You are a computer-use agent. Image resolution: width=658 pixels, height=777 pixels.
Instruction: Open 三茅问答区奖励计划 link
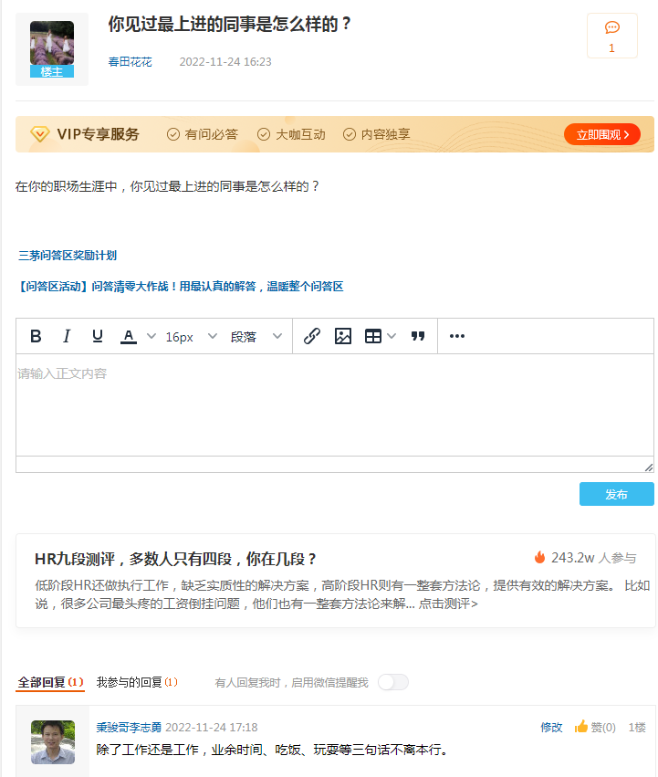click(x=68, y=256)
